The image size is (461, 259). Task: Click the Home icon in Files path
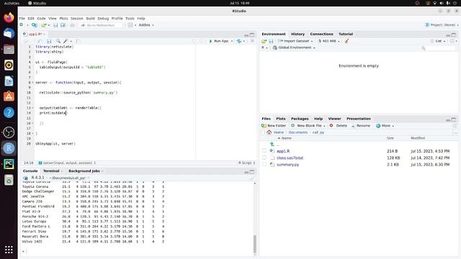(x=269, y=132)
